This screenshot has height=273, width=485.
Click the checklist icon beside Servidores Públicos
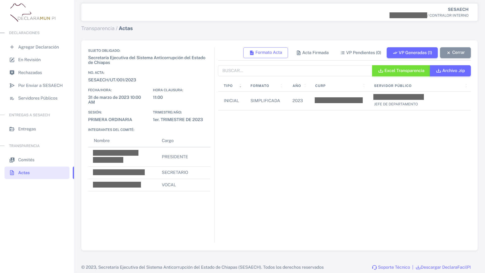(x=12, y=98)
